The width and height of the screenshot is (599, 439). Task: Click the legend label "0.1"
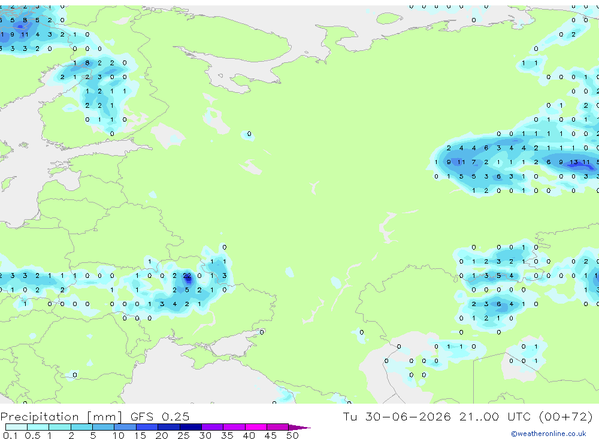(10, 435)
